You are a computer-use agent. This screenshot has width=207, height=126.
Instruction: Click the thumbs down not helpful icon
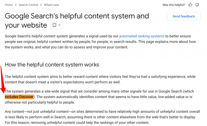click(x=197, y=5)
